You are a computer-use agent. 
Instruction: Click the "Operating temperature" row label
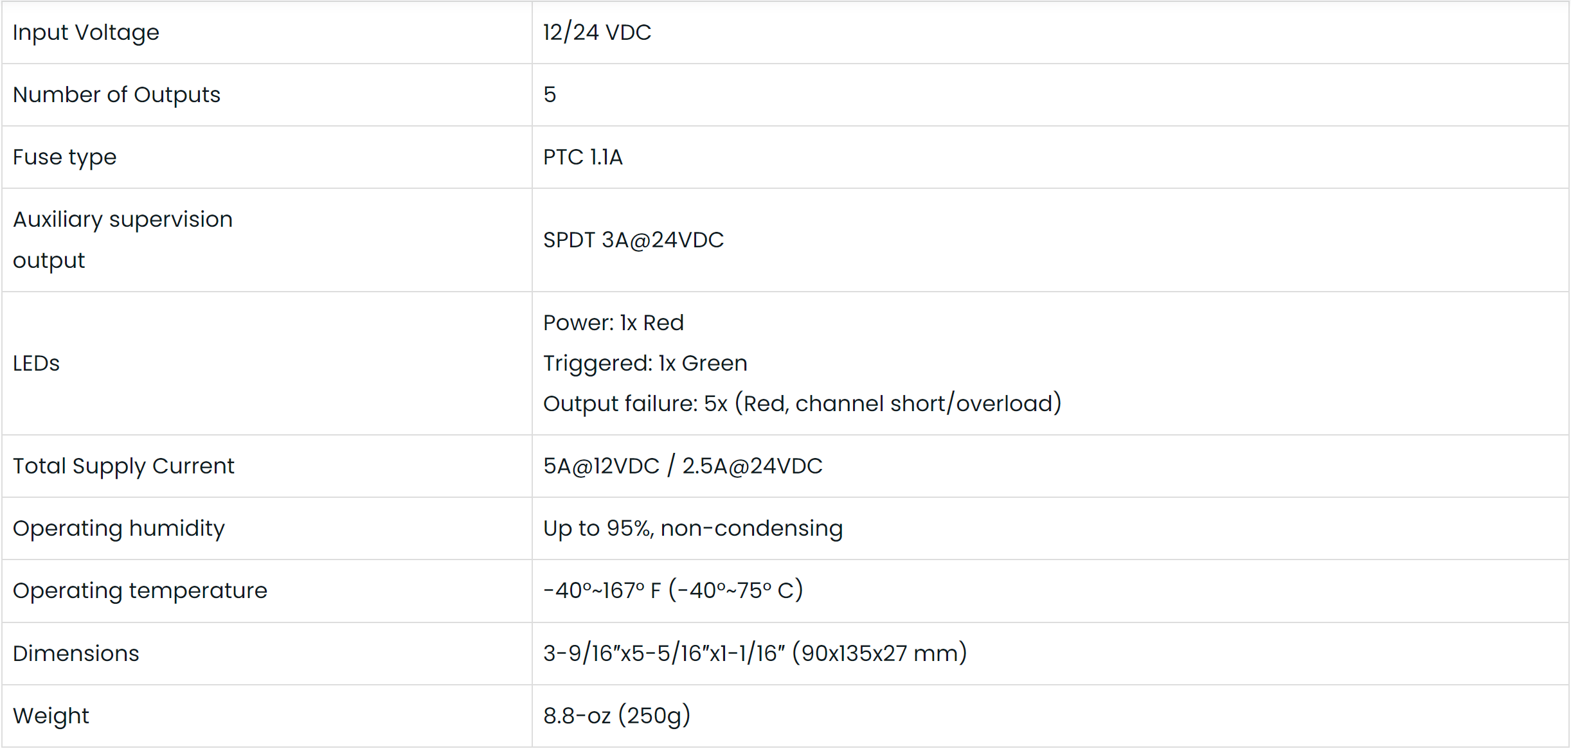[x=140, y=590]
